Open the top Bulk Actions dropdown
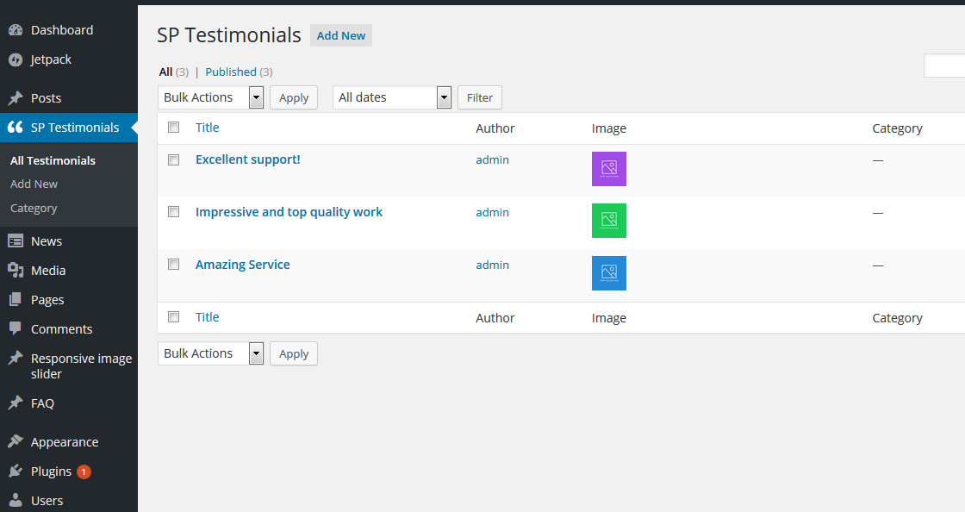The width and height of the screenshot is (965, 512). click(x=210, y=97)
